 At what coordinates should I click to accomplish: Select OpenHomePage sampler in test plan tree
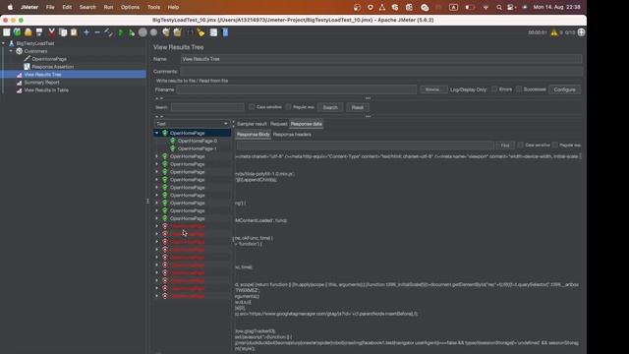tap(49, 59)
